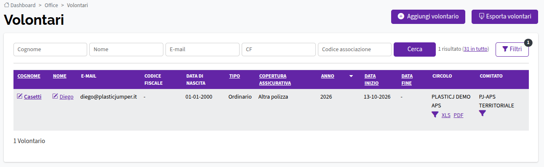Open the Diego name link

[67, 97]
